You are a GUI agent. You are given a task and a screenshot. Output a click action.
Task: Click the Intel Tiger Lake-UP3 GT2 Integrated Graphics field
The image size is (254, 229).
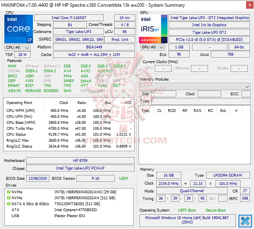[x=209, y=17]
